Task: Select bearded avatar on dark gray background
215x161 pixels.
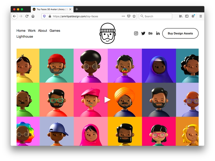Action: click(159, 100)
